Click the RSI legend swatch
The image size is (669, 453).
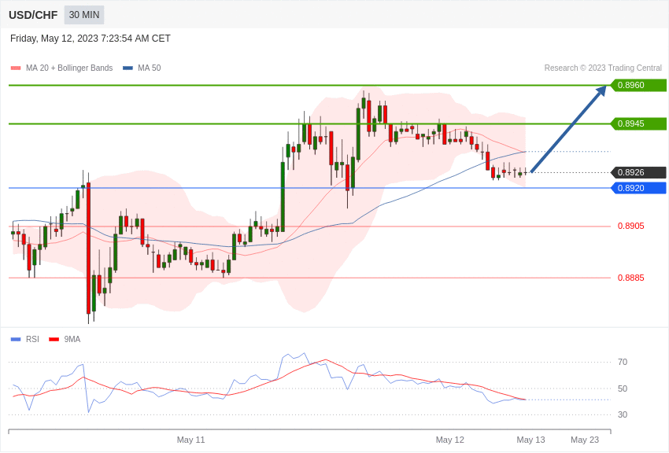(x=16, y=340)
